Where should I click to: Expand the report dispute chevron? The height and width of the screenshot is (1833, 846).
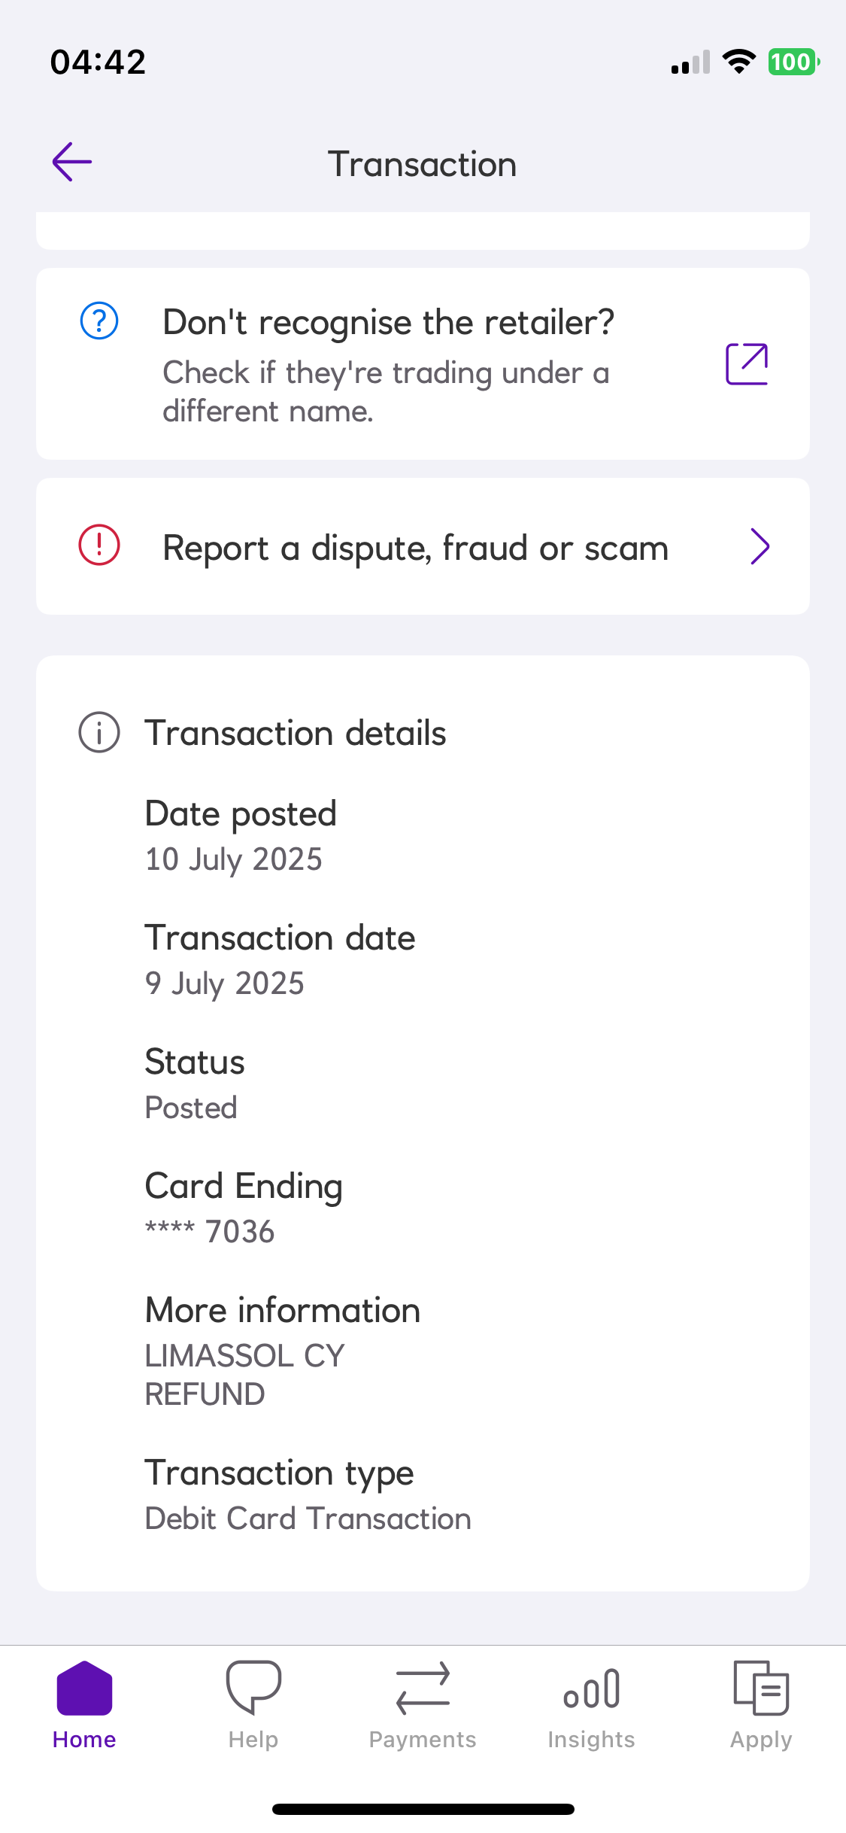(760, 546)
